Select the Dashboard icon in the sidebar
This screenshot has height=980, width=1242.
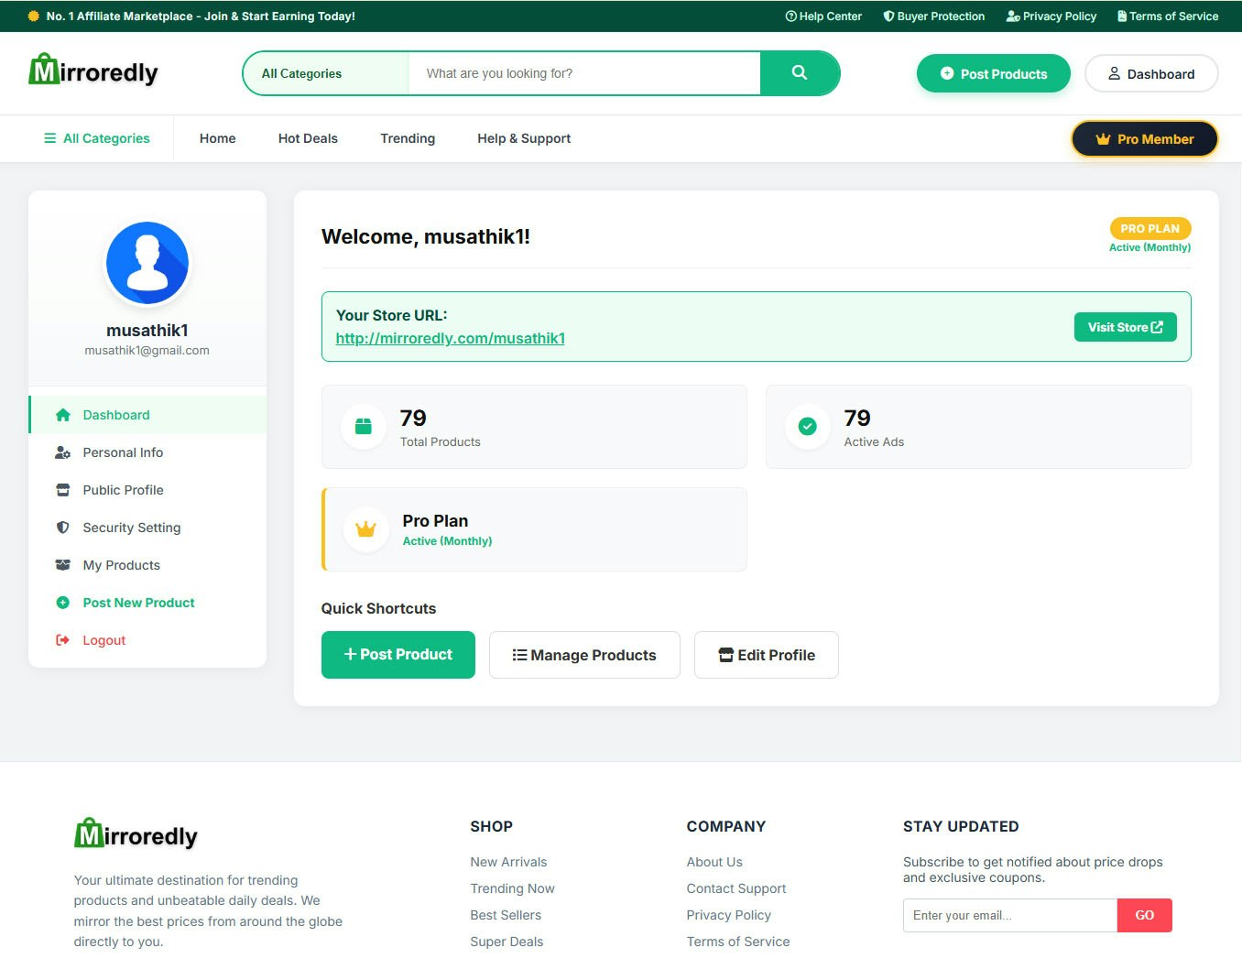click(x=62, y=415)
